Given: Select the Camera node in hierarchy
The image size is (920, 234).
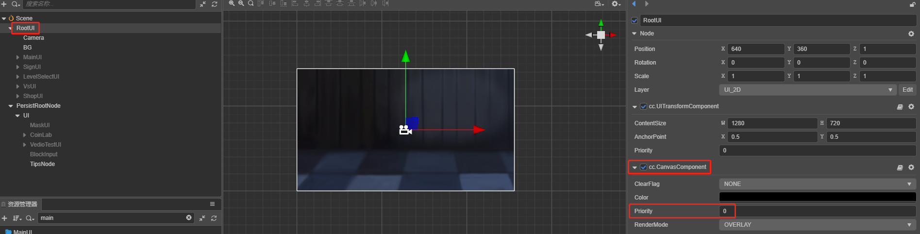Looking at the screenshot, I should click(33, 38).
